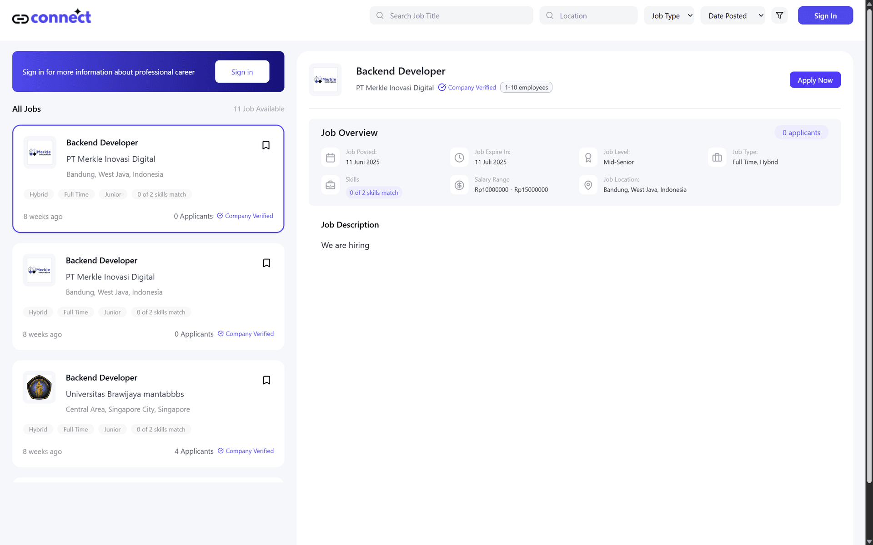Click the search magnifier icon in job title field
The width and height of the screenshot is (873, 545).
click(380, 15)
